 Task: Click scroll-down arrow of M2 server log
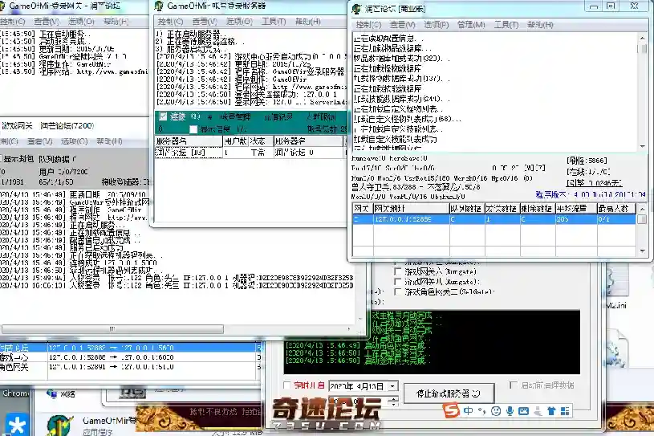click(x=642, y=146)
